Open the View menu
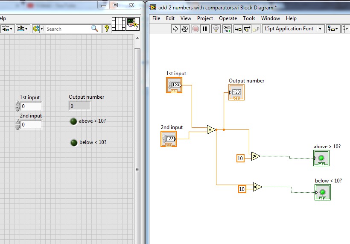Viewport: 350px width, 244px height. coord(186,18)
